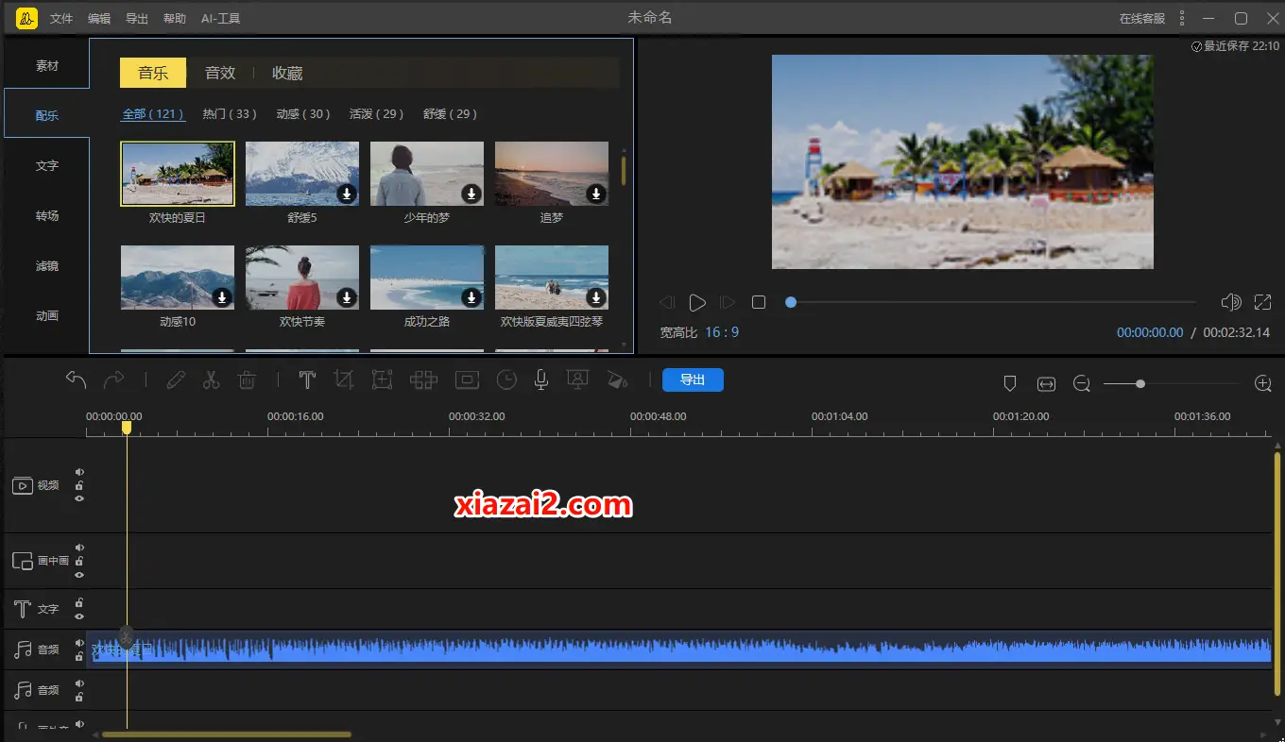Undo the last edit
This screenshot has width=1285, height=742.
pyautogui.click(x=76, y=379)
